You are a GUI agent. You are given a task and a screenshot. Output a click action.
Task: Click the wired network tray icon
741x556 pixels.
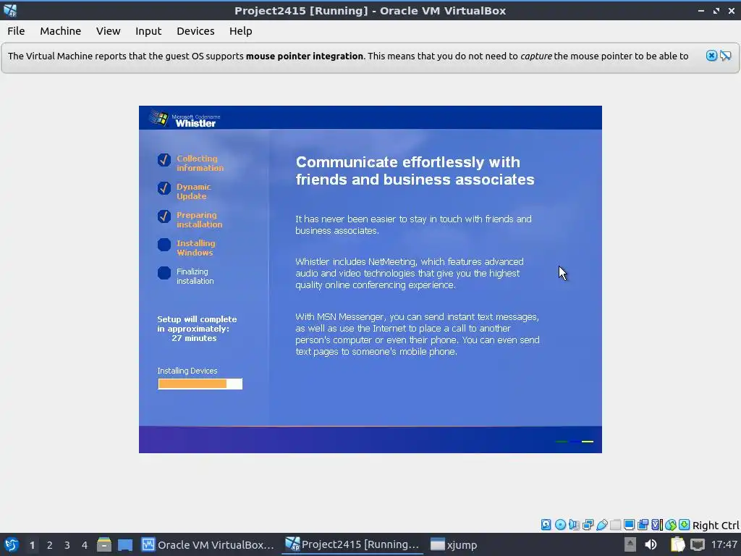698,544
